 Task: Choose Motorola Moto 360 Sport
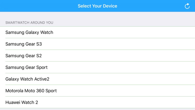point(97,91)
